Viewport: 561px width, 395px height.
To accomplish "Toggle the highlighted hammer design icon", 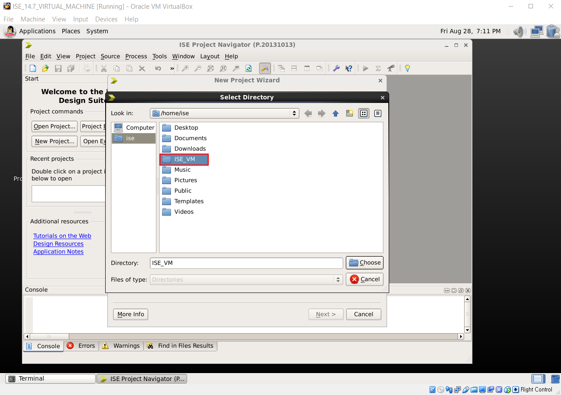I will point(265,68).
